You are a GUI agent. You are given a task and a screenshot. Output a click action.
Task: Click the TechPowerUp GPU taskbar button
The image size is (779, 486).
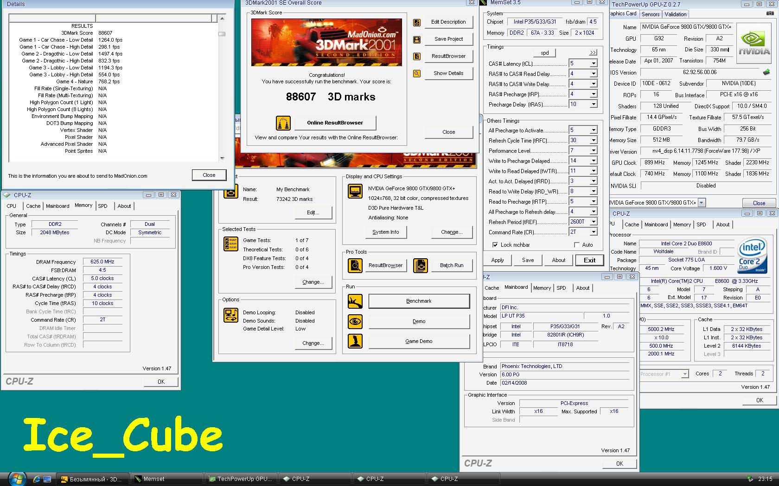pyautogui.click(x=241, y=479)
